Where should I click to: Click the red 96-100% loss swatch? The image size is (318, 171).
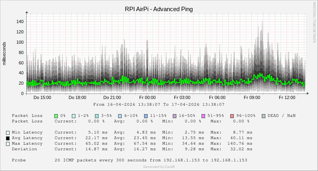(x=232, y=116)
